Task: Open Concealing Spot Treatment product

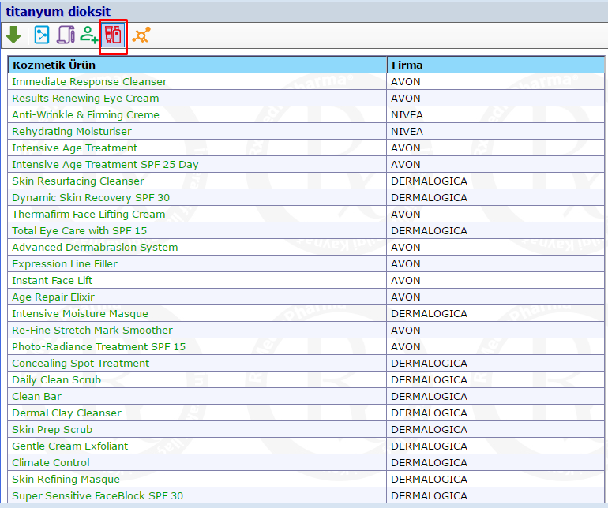Action: pyautogui.click(x=81, y=363)
